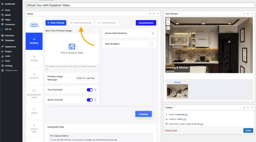
Task: Toggle fullscreen in the tour preview
Action: 168,28
